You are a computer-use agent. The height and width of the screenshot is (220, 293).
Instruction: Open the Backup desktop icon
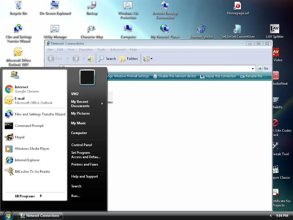(92, 8)
